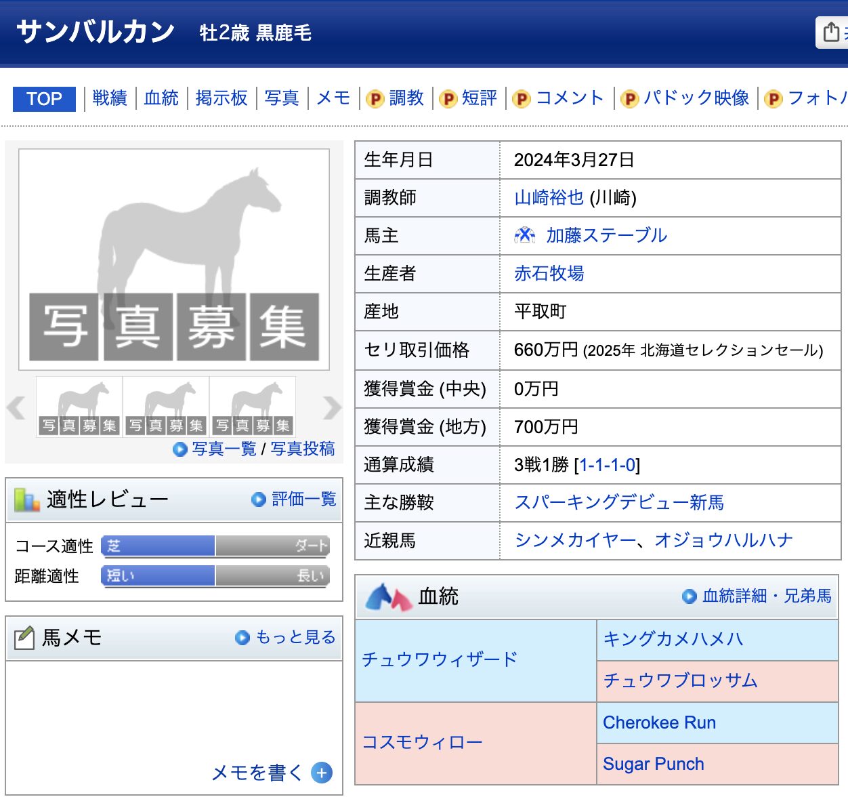This screenshot has height=797, width=848.
Task: Open the 血統 tab
Action: tap(161, 98)
